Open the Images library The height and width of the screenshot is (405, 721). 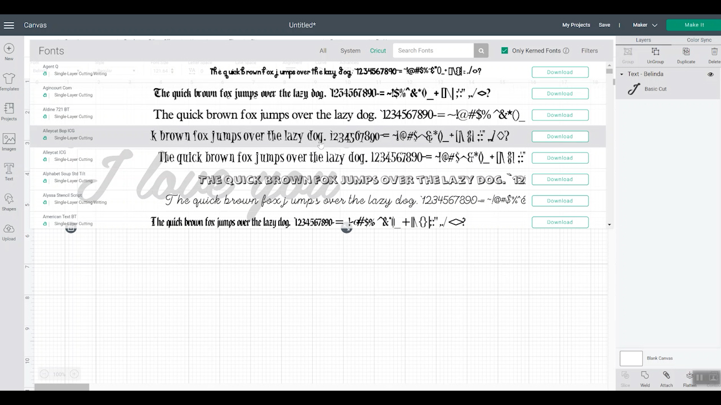coord(9,142)
